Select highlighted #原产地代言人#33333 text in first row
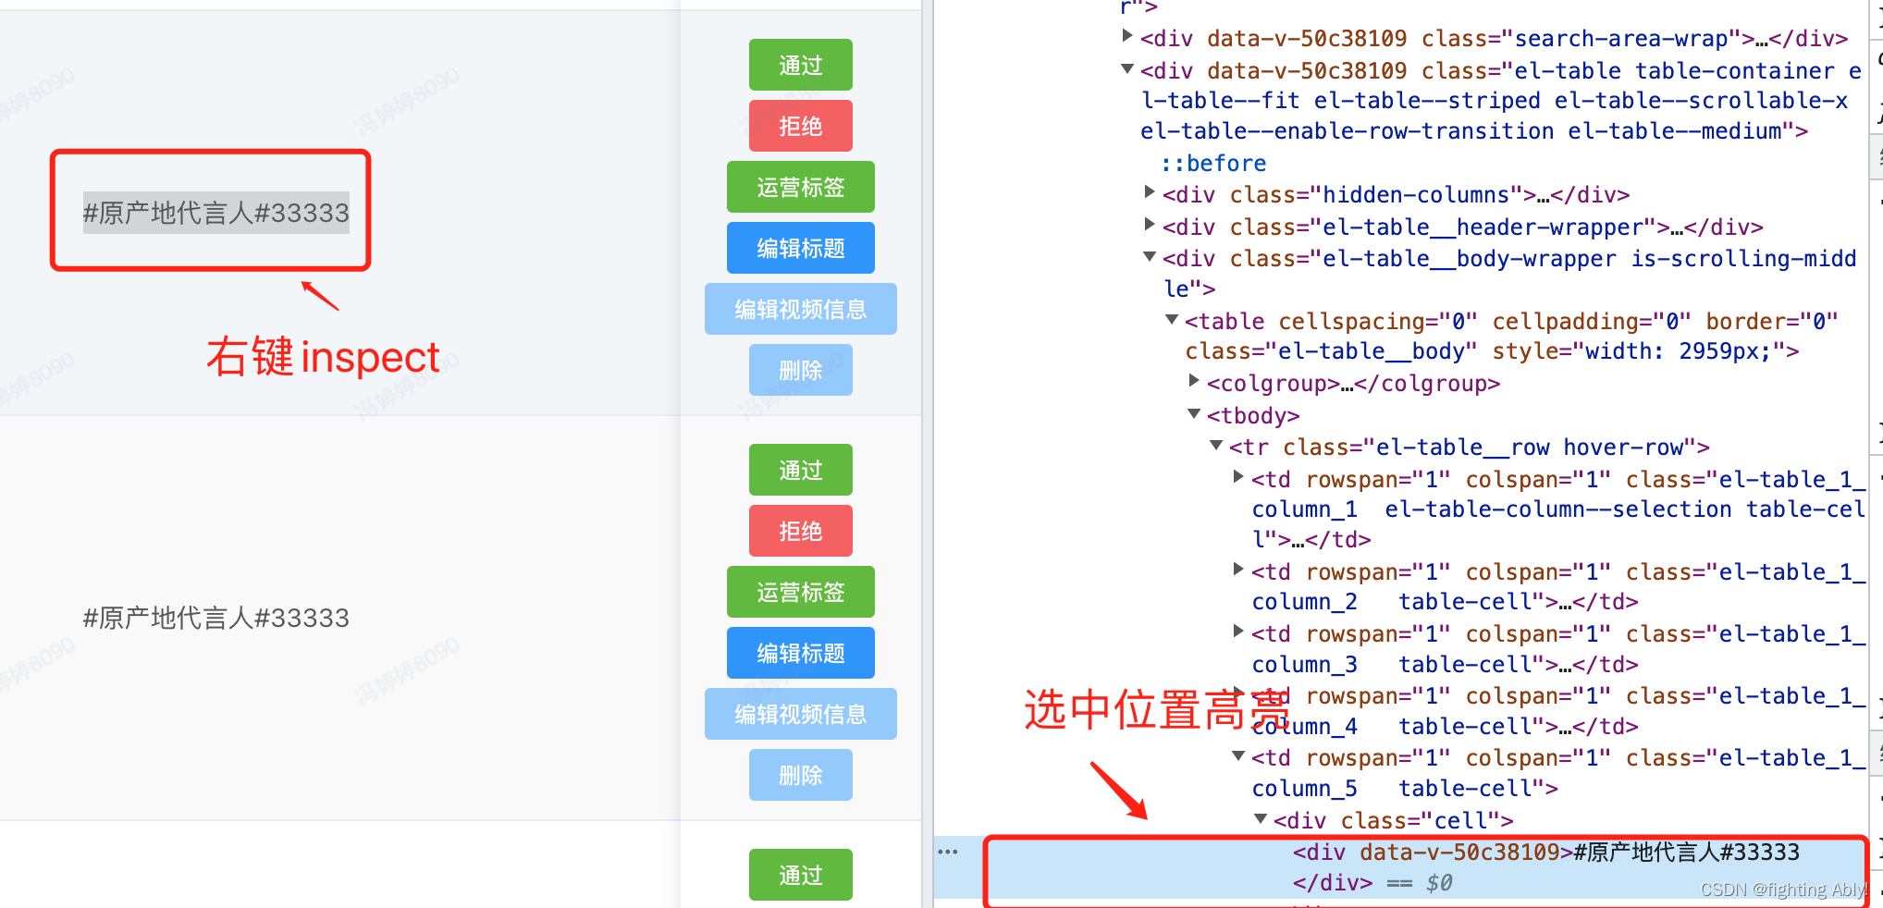The image size is (1883, 908). [x=216, y=213]
